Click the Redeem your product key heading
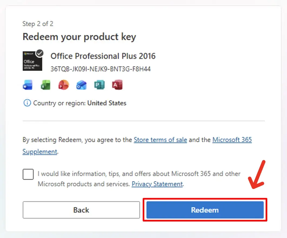This screenshot has height=238, width=287. (x=79, y=37)
